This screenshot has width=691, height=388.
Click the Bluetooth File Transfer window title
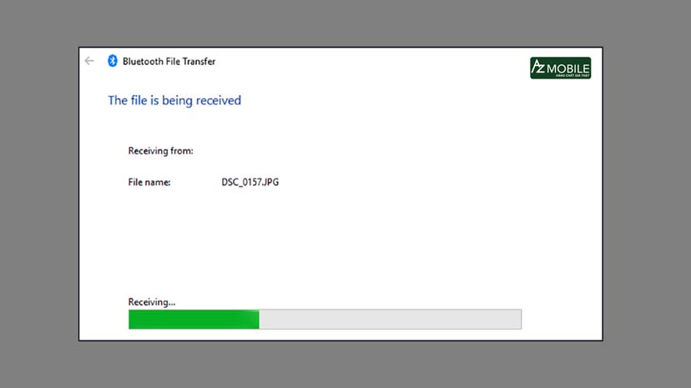pyautogui.click(x=169, y=61)
